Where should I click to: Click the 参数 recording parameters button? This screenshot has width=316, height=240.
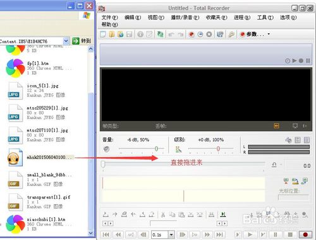tap(252, 34)
